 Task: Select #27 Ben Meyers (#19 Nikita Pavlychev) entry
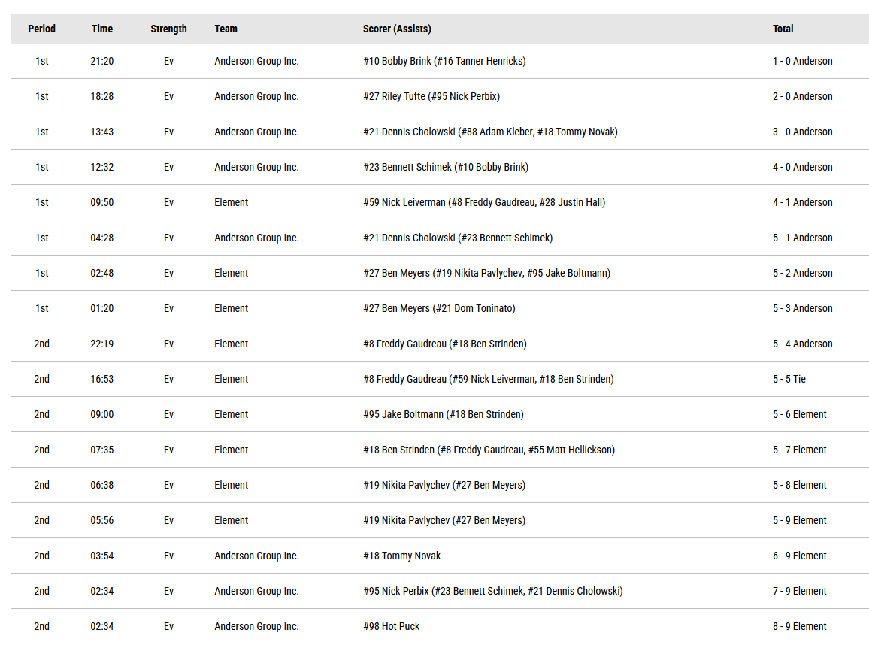coord(486,274)
